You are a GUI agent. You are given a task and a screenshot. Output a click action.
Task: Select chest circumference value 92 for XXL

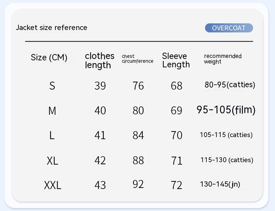(138, 184)
